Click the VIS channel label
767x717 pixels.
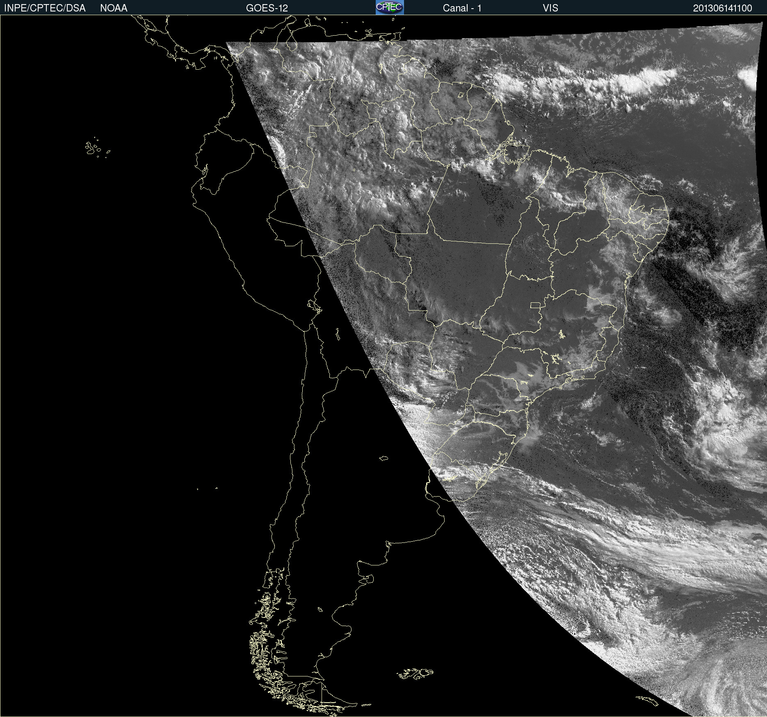pyautogui.click(x=550, y=8)
